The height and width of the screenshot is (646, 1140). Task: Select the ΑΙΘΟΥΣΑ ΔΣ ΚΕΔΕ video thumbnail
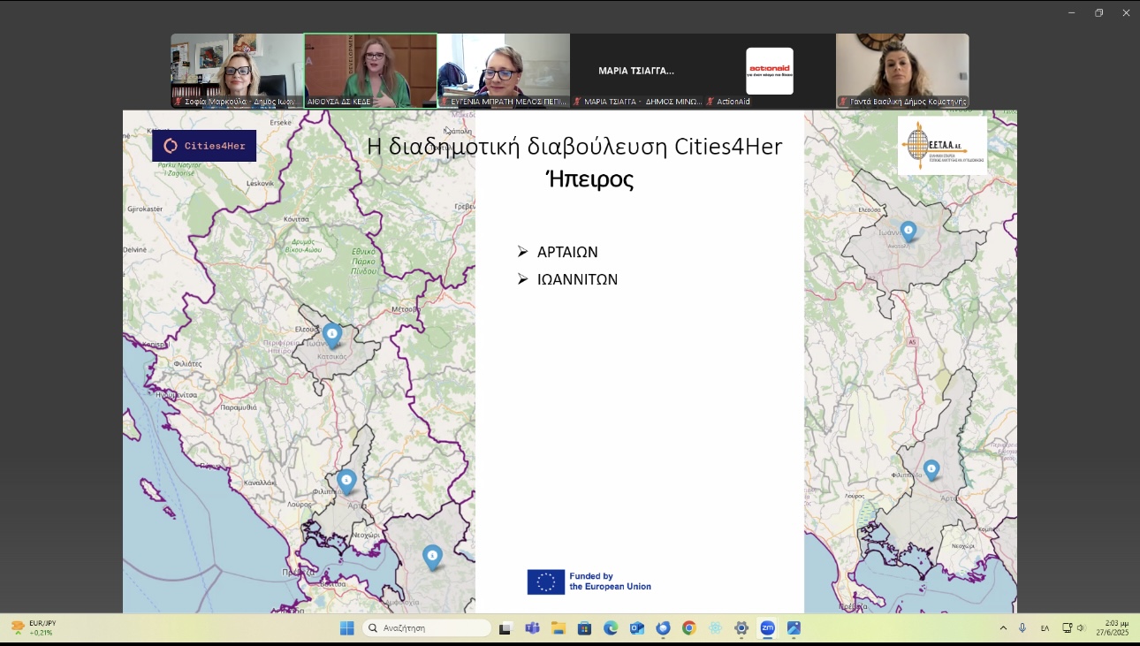point(370,71)
